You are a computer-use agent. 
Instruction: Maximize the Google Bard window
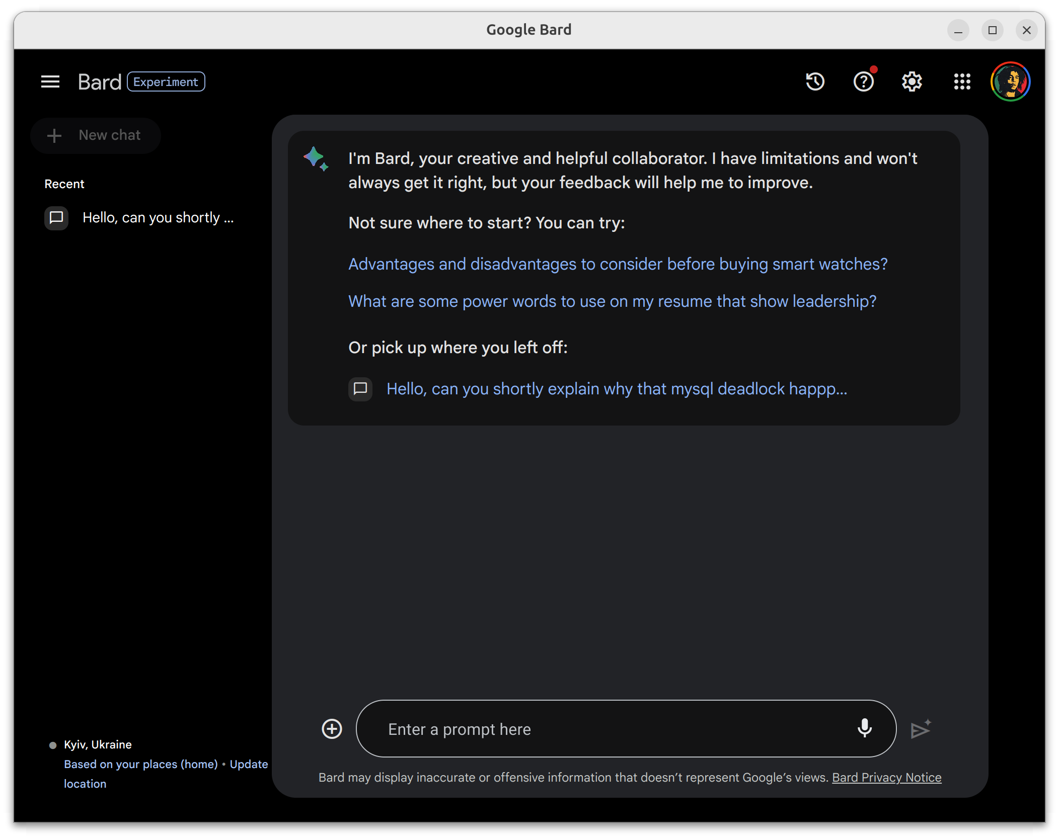coord(992,30)
